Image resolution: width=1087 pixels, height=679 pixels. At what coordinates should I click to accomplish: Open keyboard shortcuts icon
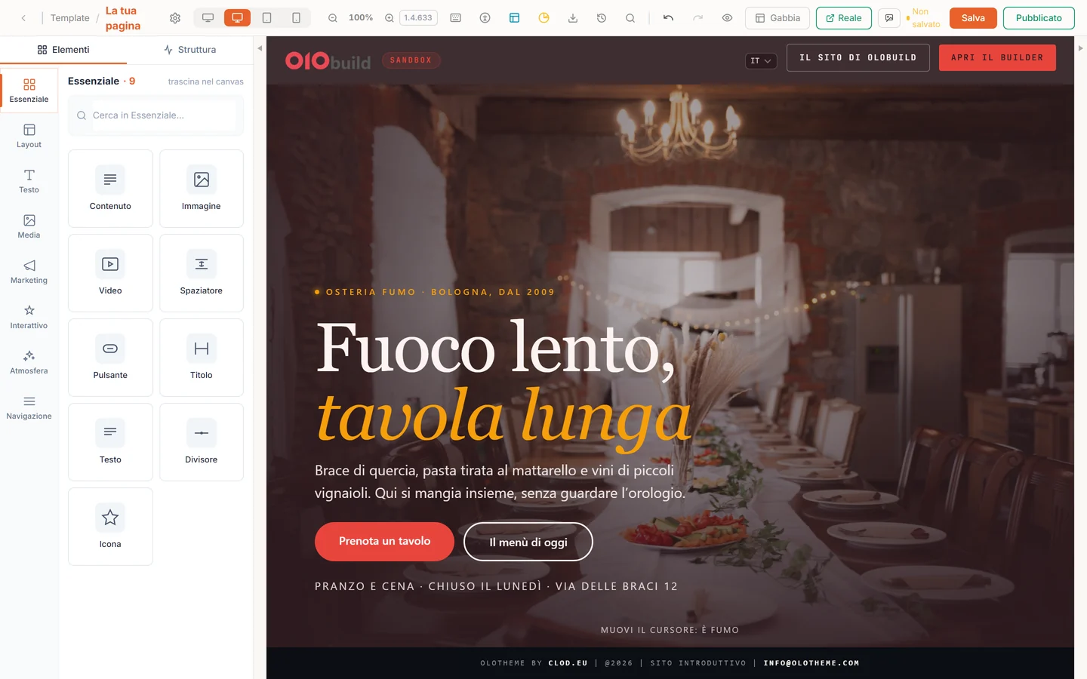click(x=455, y=18)
